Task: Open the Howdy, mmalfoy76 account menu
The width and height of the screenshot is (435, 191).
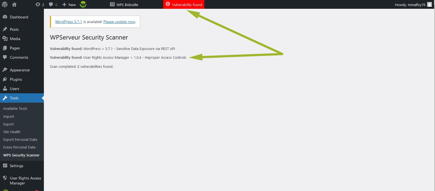Action: 410,5
